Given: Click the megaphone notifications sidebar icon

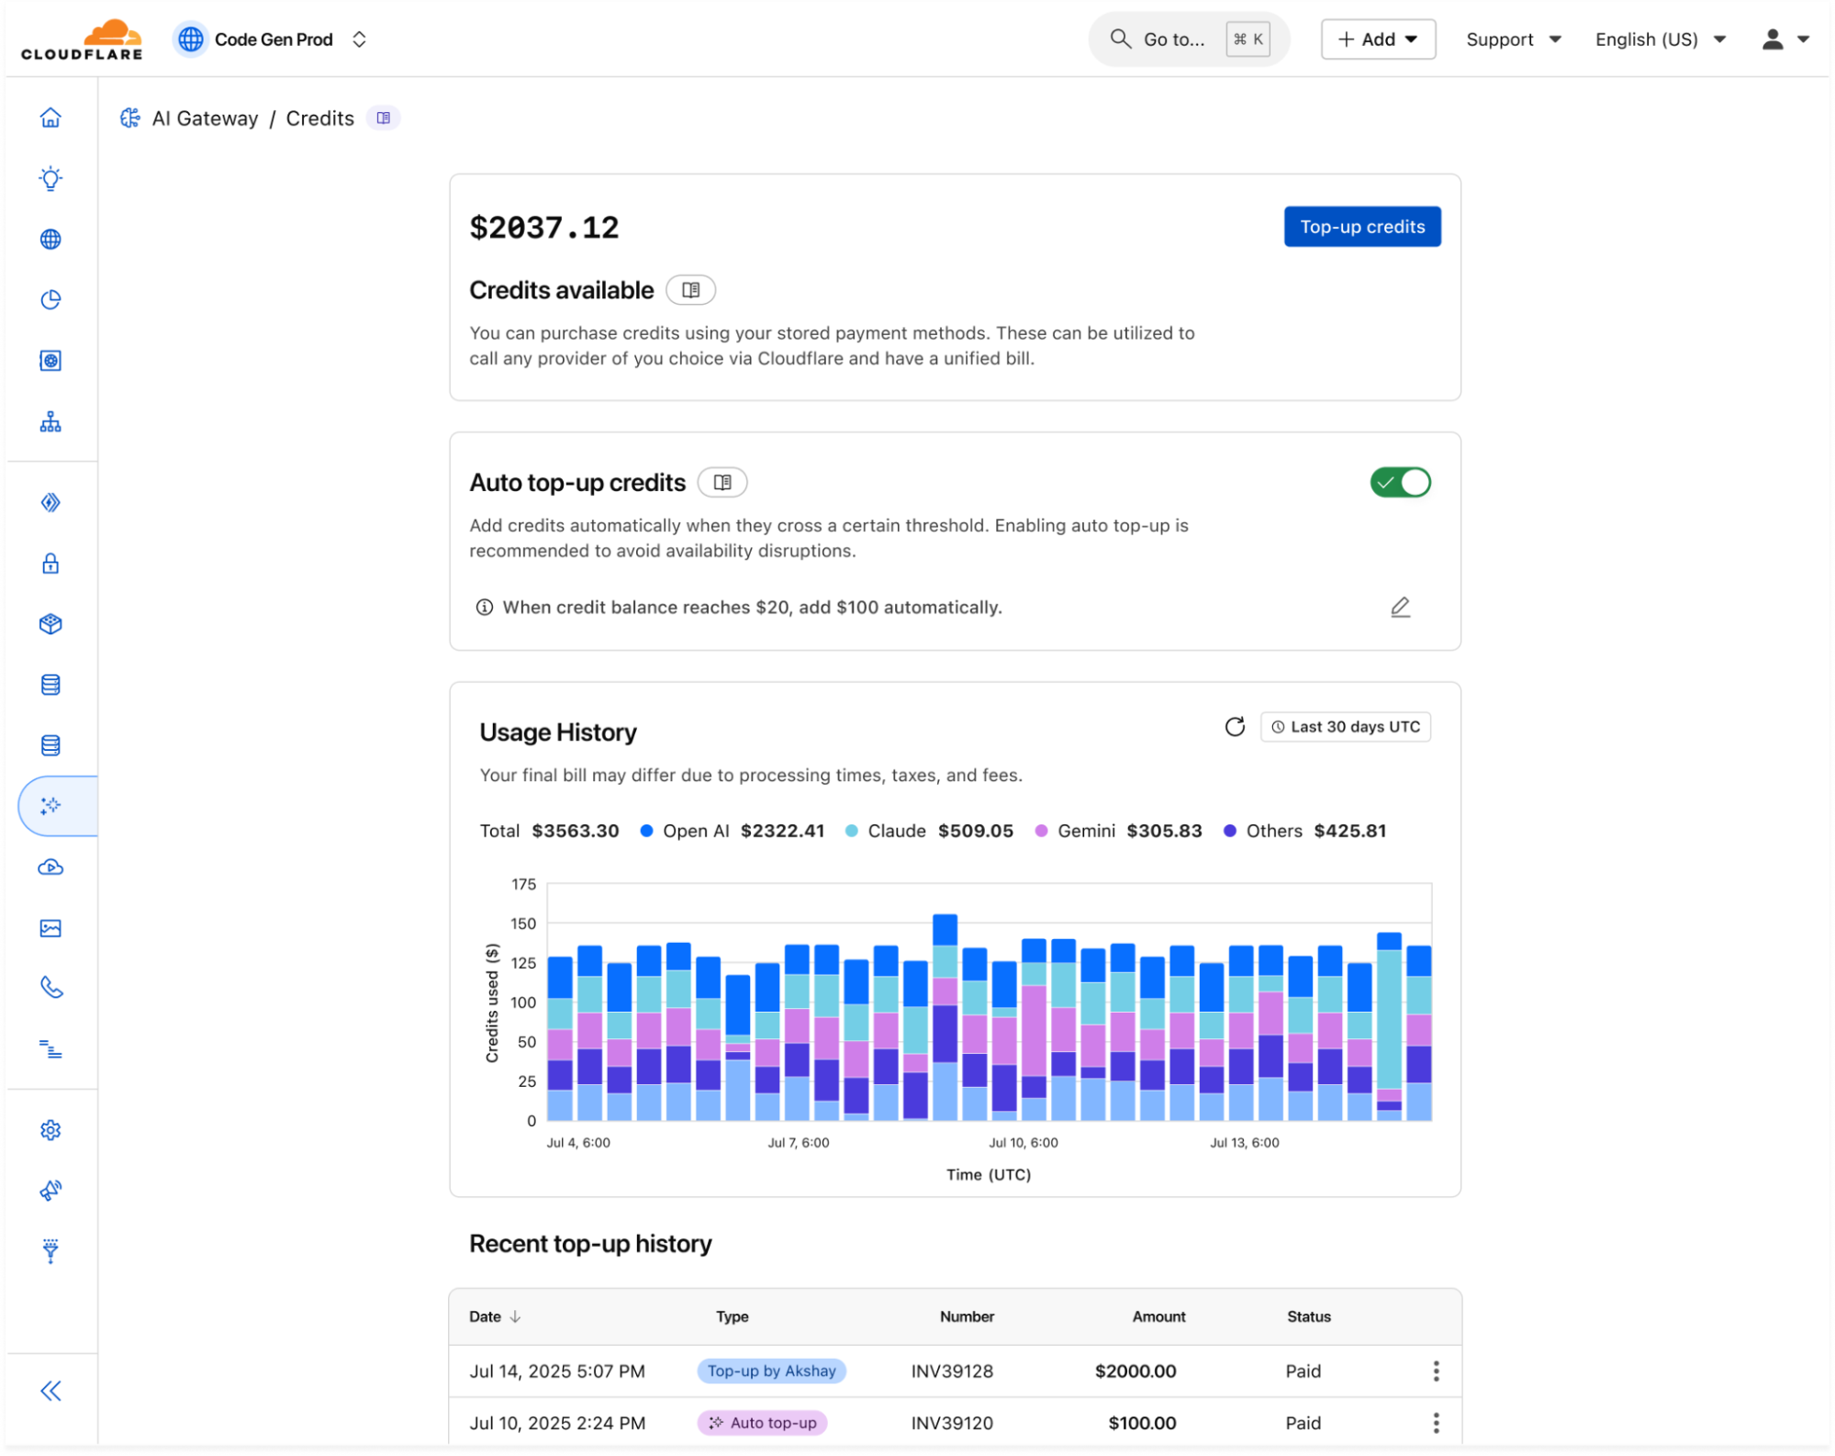Looking at the screenshot, I should click(x=50, y=1191).
